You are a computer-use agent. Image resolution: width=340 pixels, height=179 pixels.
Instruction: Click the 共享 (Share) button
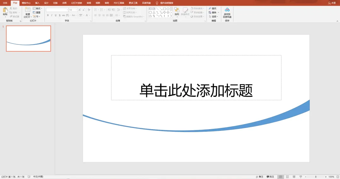coord(332,3)
